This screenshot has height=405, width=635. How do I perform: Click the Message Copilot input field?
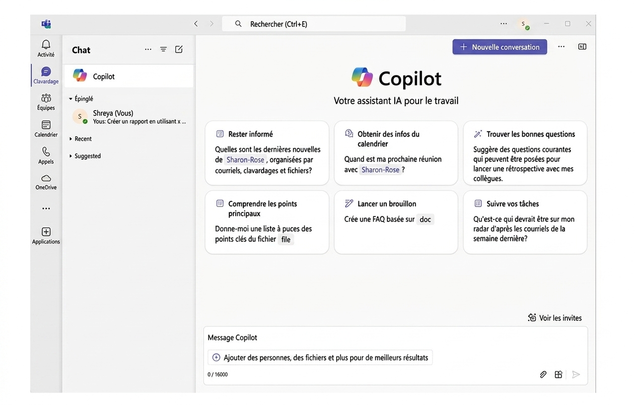[x=396, y=337]
